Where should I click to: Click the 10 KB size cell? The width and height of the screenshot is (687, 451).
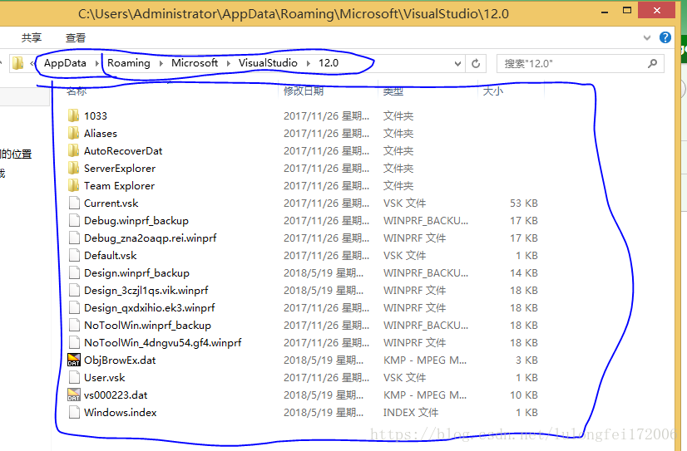(524, 395)
